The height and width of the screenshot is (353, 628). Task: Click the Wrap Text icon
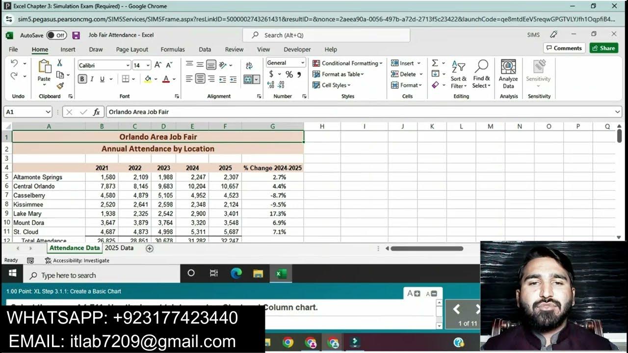249,65
